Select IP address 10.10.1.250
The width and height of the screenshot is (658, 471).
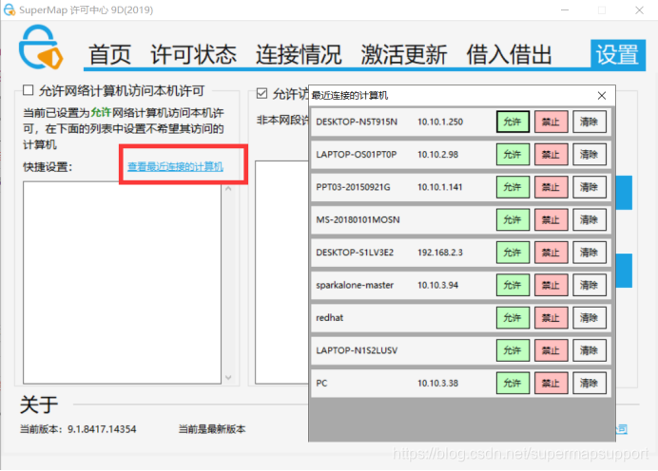(x=440, y=122)
